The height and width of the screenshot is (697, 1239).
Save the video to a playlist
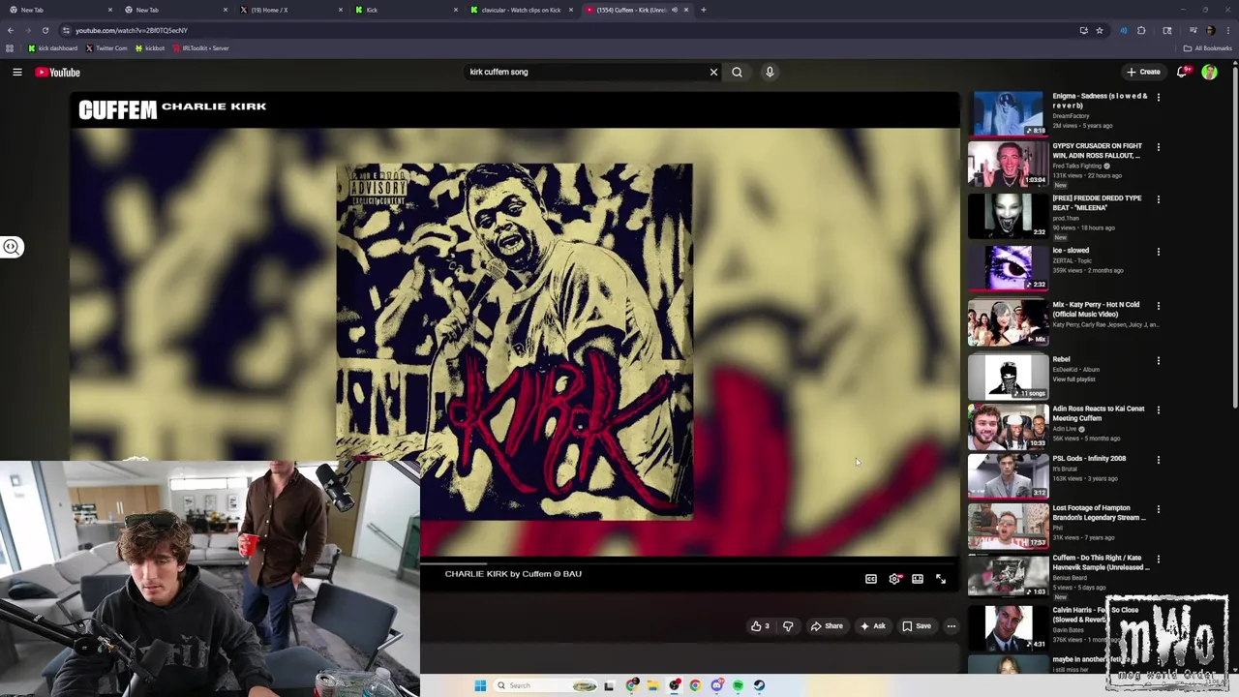click(x=917, y=626)
